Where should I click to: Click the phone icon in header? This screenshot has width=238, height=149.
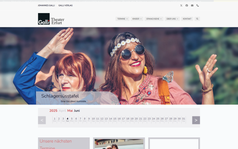[x=198, y=6]
